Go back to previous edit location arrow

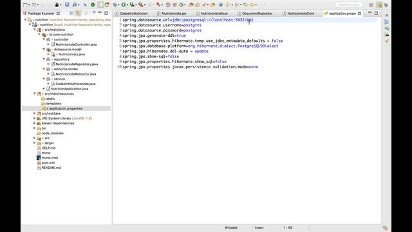pyautogui.click(x=246, y=5)
